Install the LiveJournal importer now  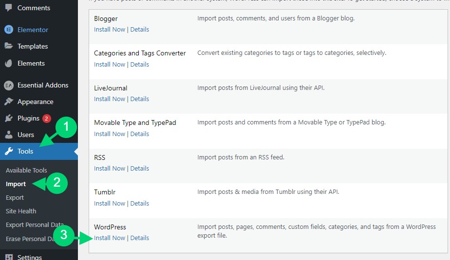click(x=110, y=99)
